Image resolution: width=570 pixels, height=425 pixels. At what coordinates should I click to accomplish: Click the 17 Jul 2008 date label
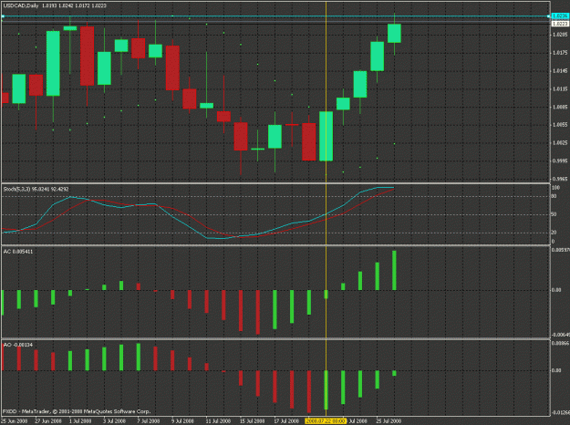point(286,421)
